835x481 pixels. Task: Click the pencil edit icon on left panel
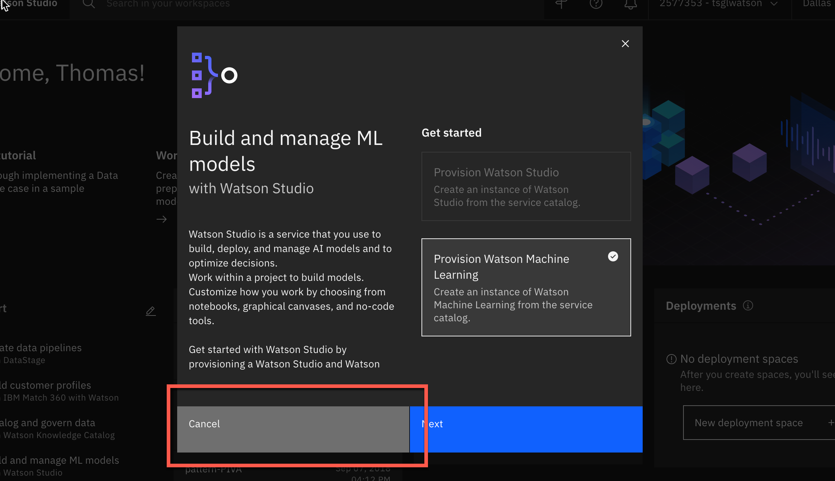[x=150, y=311]
